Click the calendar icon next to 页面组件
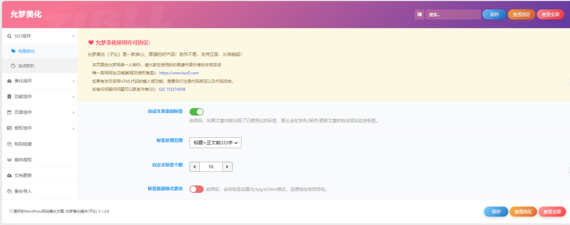The height and width of the screenshot is (225, 570). pyautogui.click(x=9, y=112)
